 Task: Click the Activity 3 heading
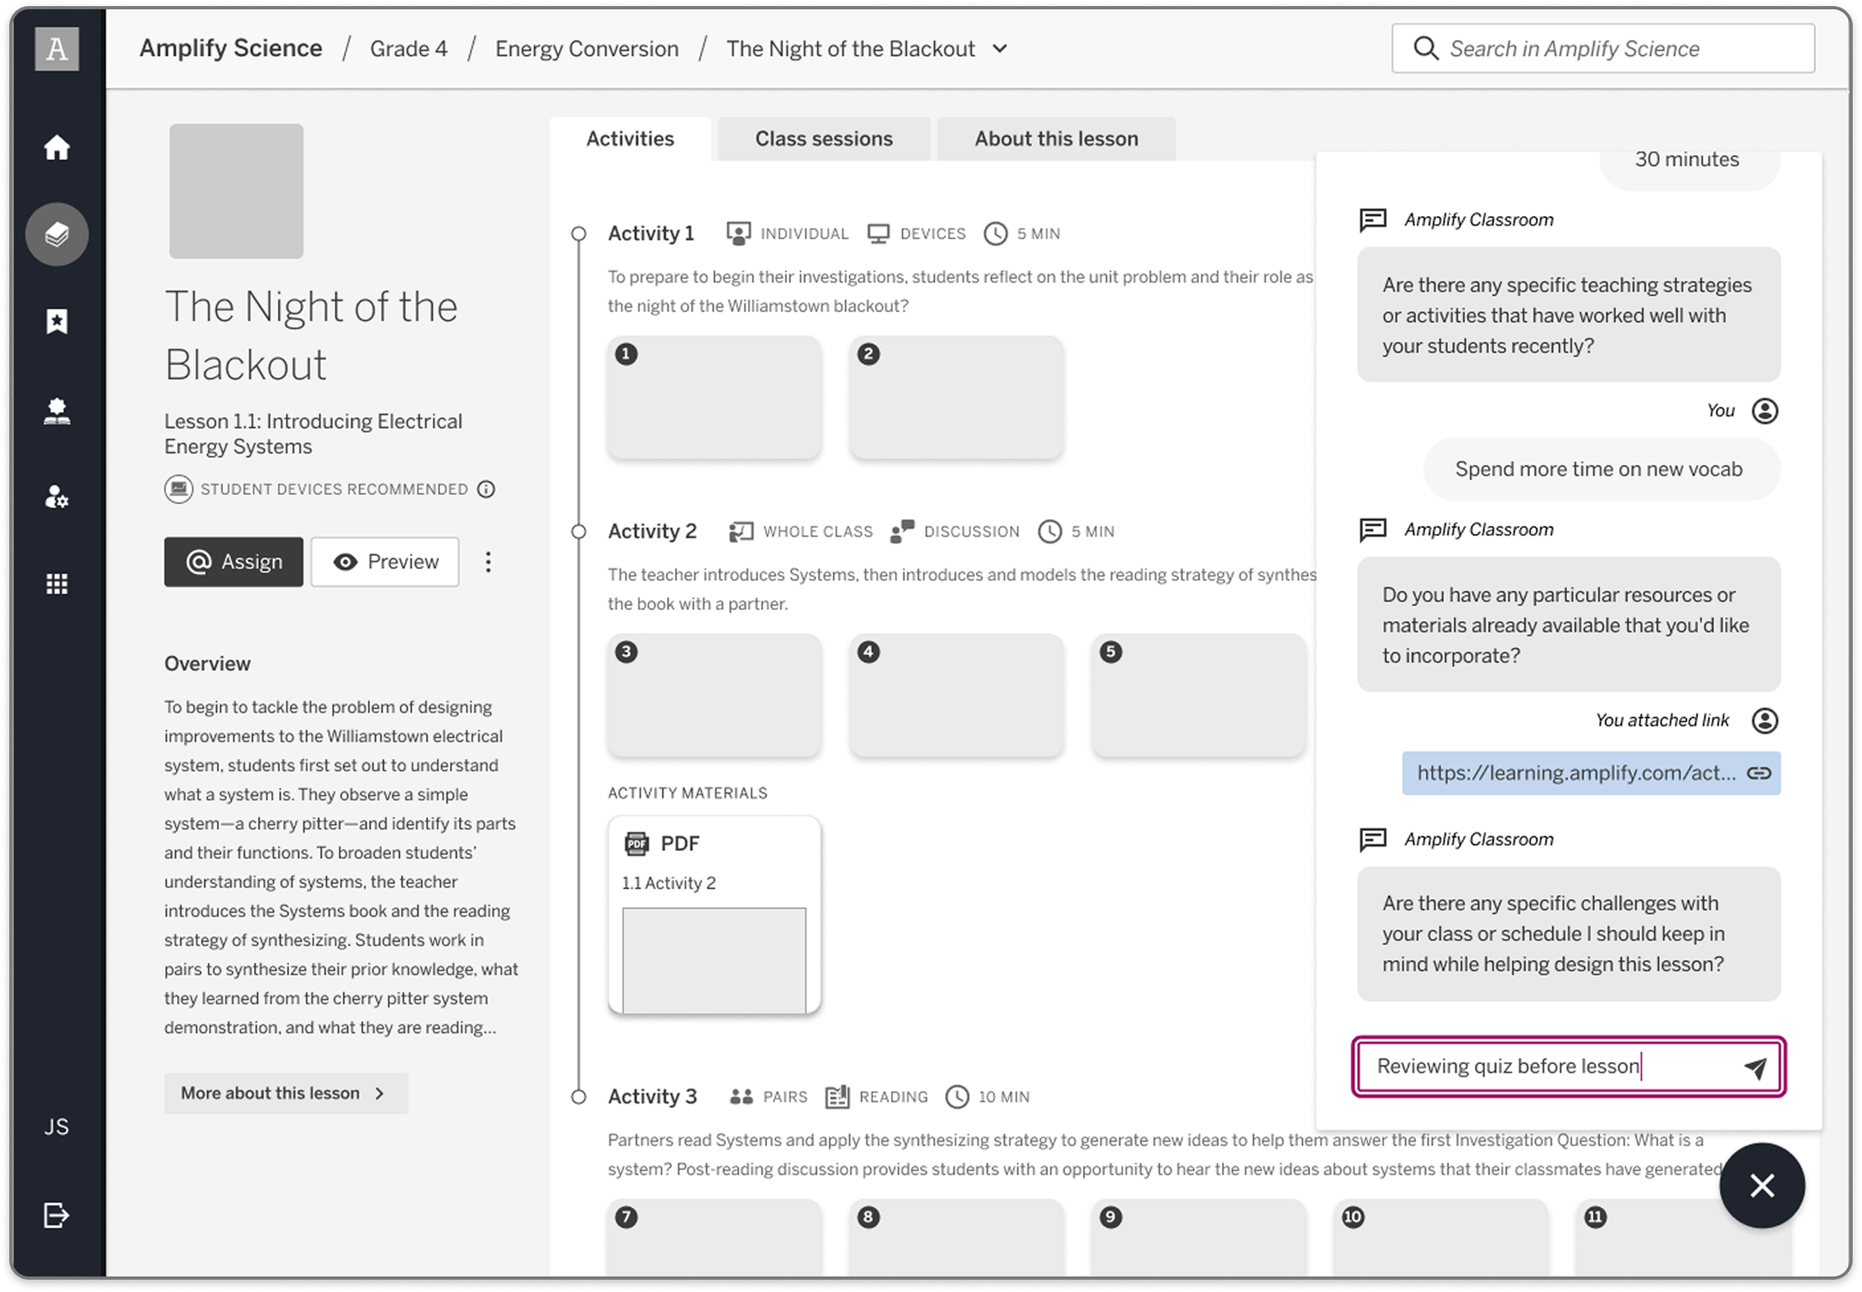652,1097
